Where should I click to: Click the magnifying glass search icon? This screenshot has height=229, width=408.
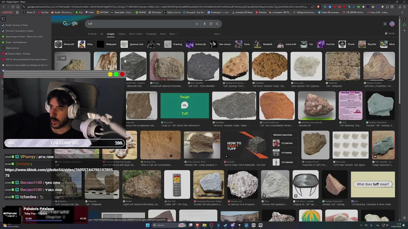(x=217, y=24)
